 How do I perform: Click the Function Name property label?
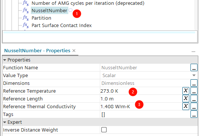click(x=20, y=67)
